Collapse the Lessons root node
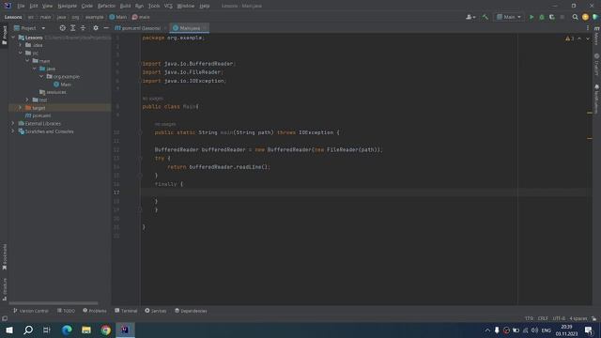Image resolution: width=601 pixels, height=338 pixels. 13,38
